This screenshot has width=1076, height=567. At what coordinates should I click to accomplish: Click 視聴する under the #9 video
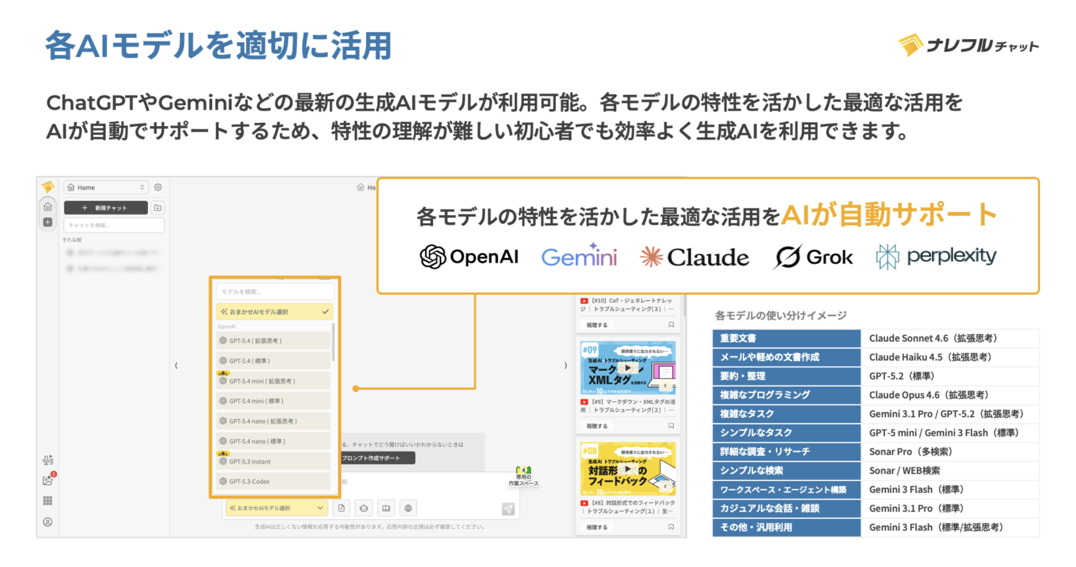pos(597,426)
